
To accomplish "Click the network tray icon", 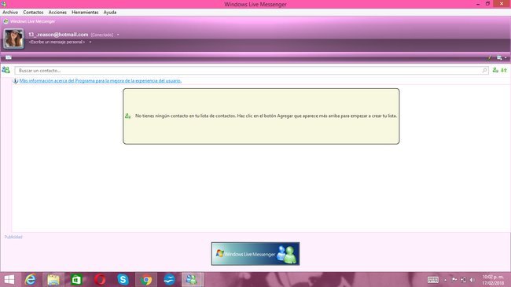I will click(463, 279).
